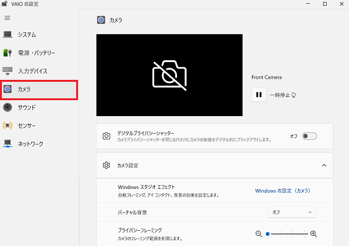The image size is (349, 246).
Task: Minimize the VAIO の設定 window
Action: pyautogui.click(x=308, y=4)
